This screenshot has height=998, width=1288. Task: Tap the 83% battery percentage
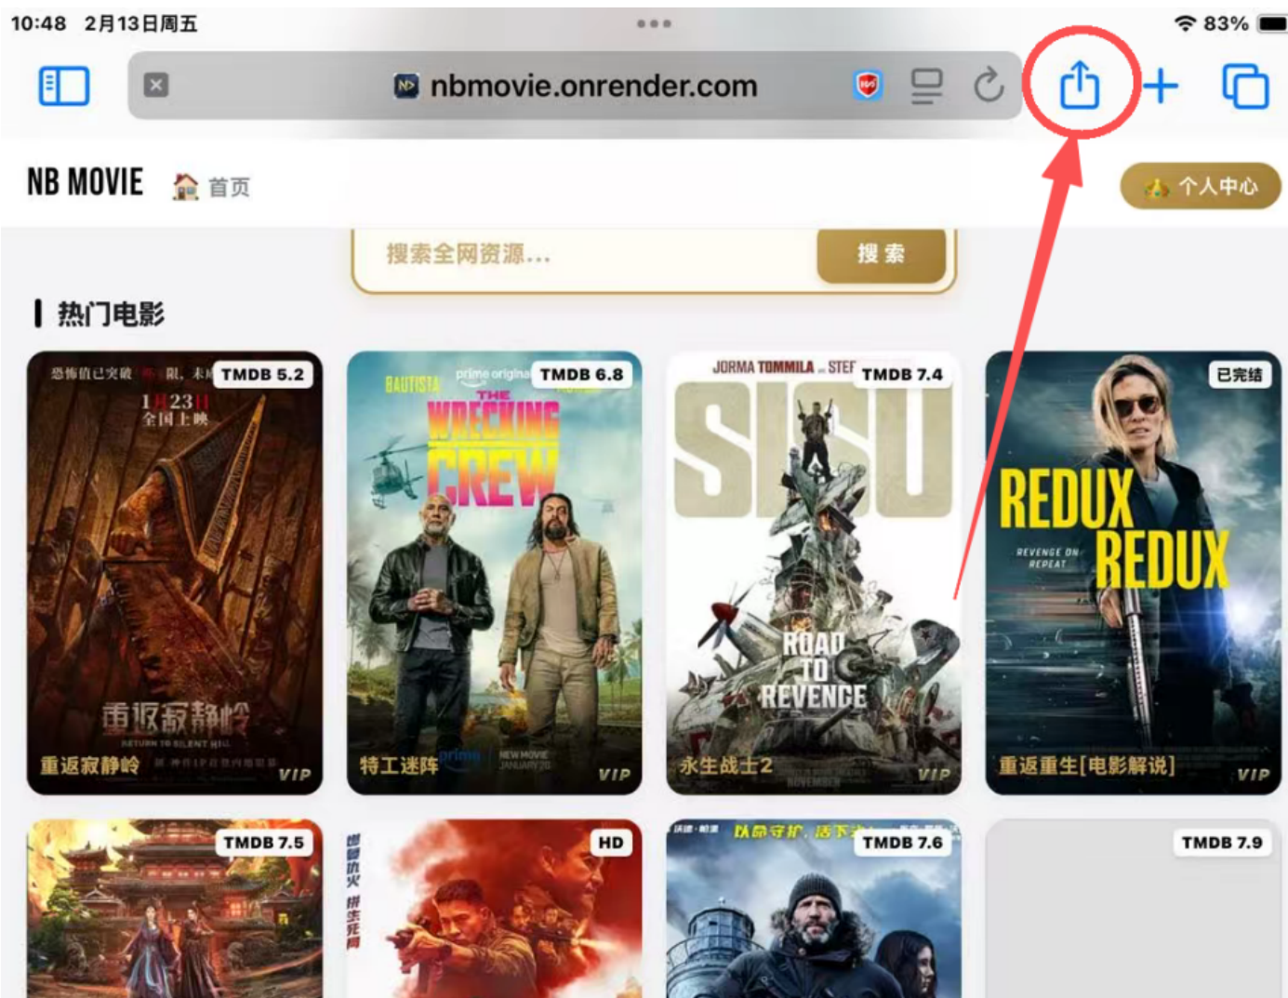point(1226,23)
